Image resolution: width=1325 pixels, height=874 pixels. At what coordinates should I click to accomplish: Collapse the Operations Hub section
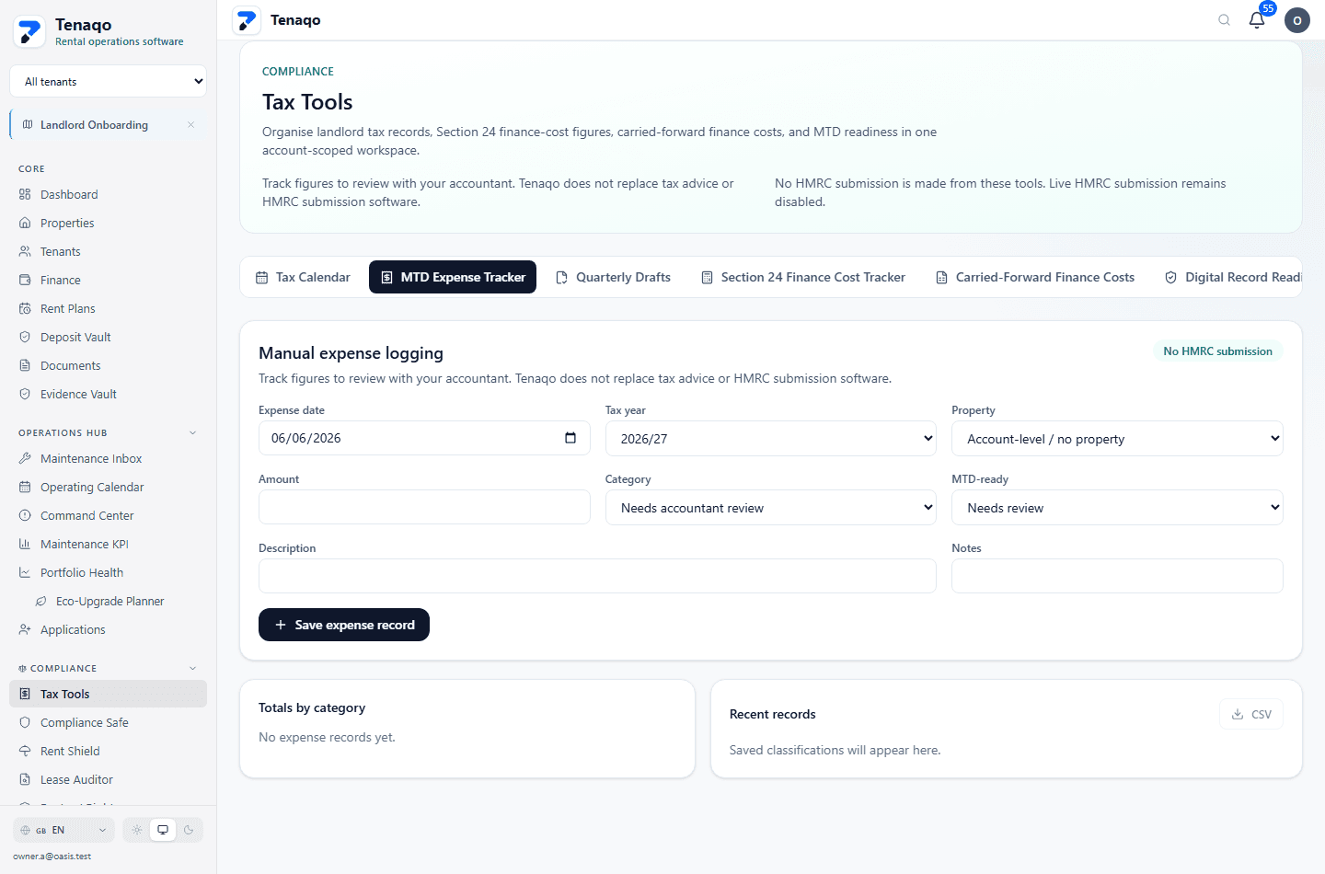(192, 433)
